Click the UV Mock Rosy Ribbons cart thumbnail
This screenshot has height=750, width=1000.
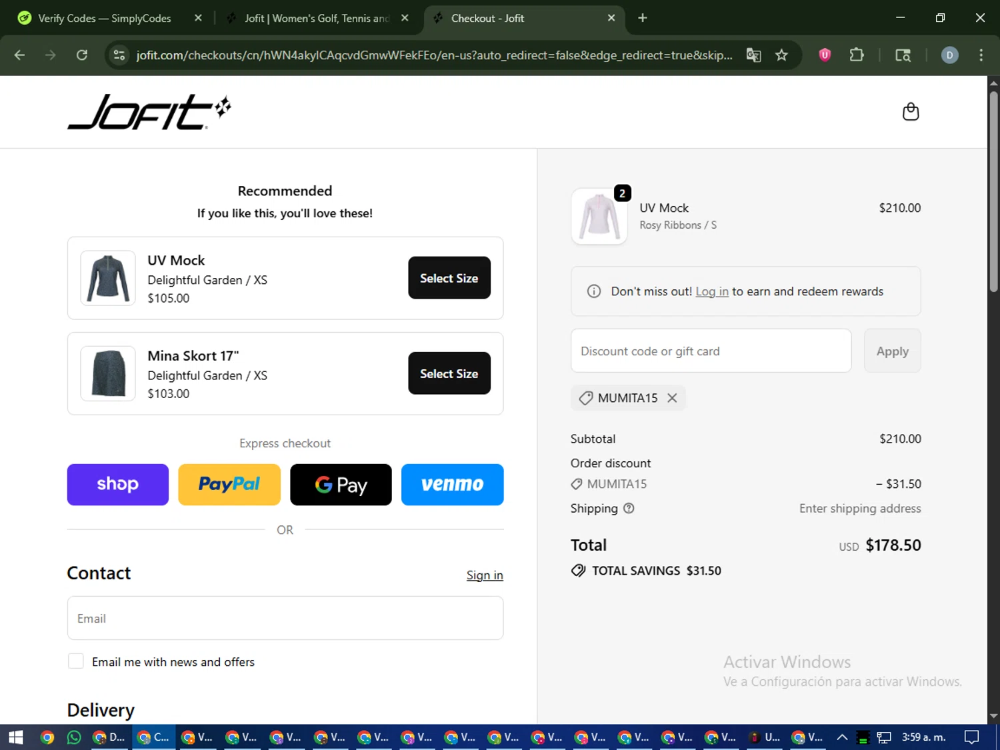pos(599,217)
